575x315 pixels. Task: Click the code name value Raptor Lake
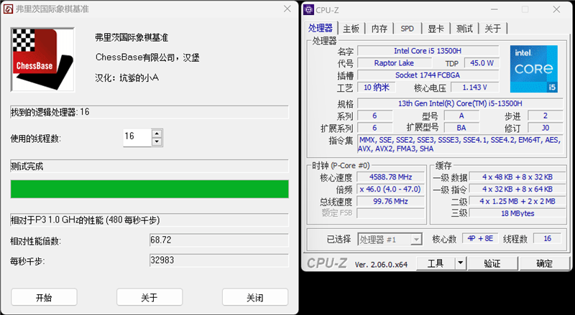(394, 63)
